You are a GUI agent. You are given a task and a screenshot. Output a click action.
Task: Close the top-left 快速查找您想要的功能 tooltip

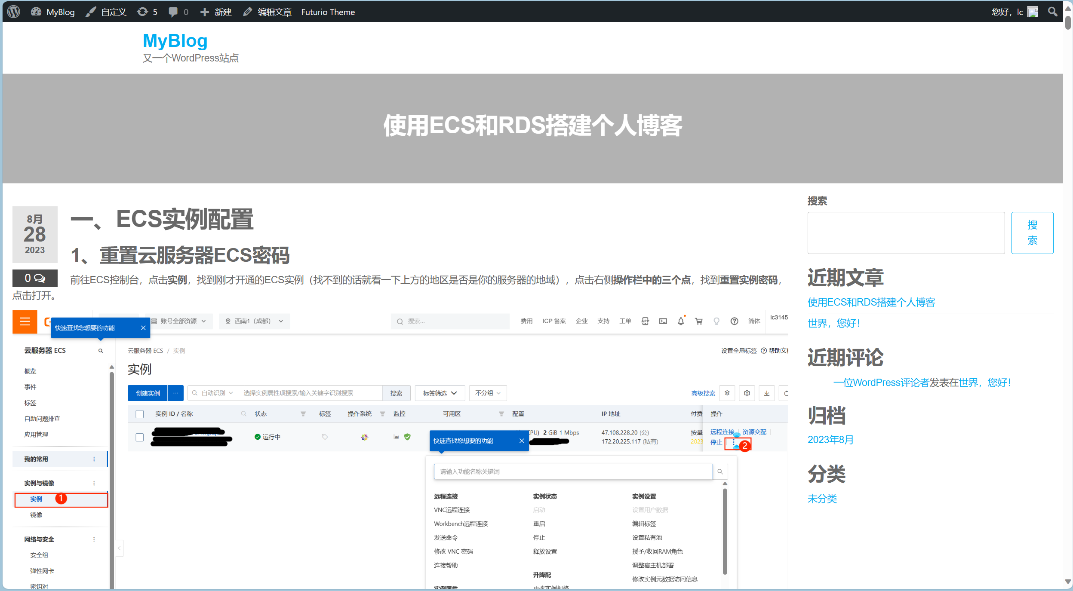[x=143, y=328]
